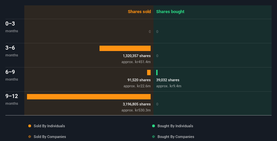Click the Shares sold column header
This screenshot has height=141, width=277.
[x=139, y=12]
